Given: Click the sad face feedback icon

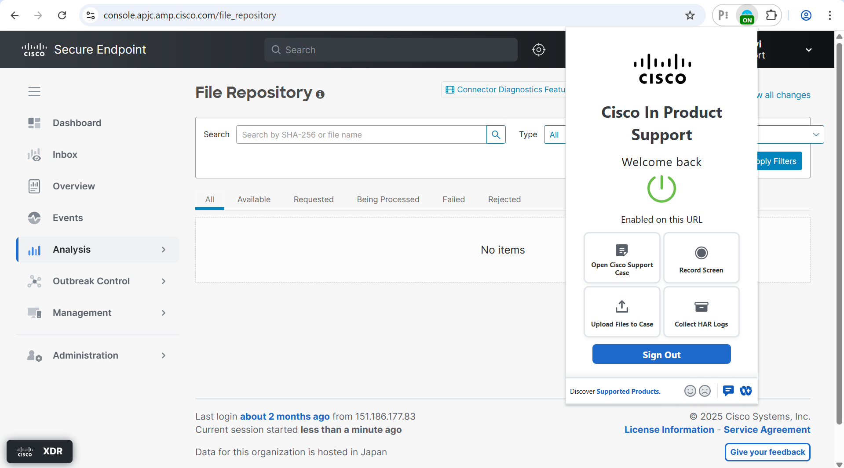Looking at the screenshot, I should 705,391.
